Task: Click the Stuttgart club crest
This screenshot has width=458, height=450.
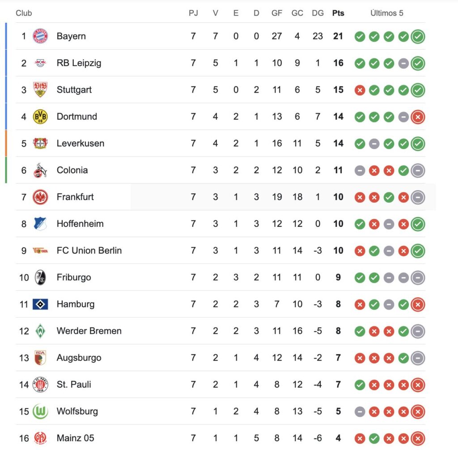Action: (x=40, y=90)
